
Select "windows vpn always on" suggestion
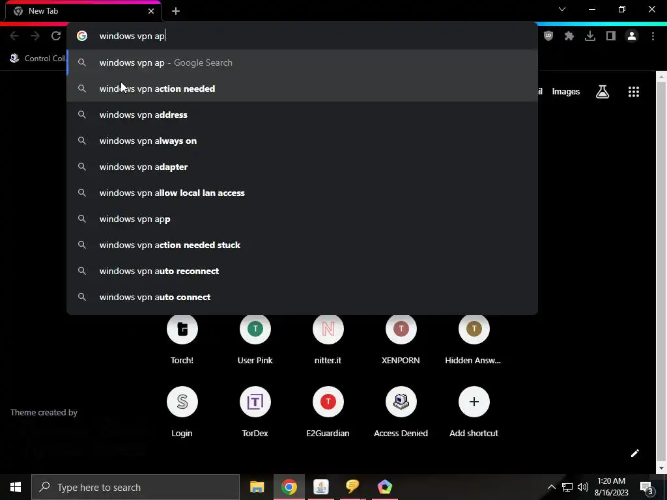point(302,141)
